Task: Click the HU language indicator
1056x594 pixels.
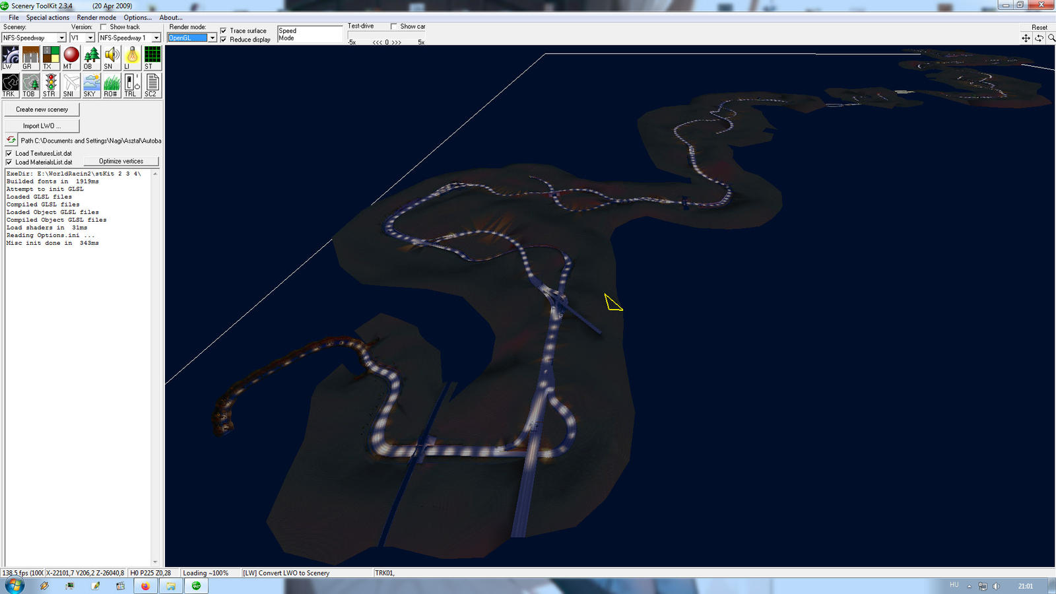Action: pyautogui.click(x=954, y=585)
